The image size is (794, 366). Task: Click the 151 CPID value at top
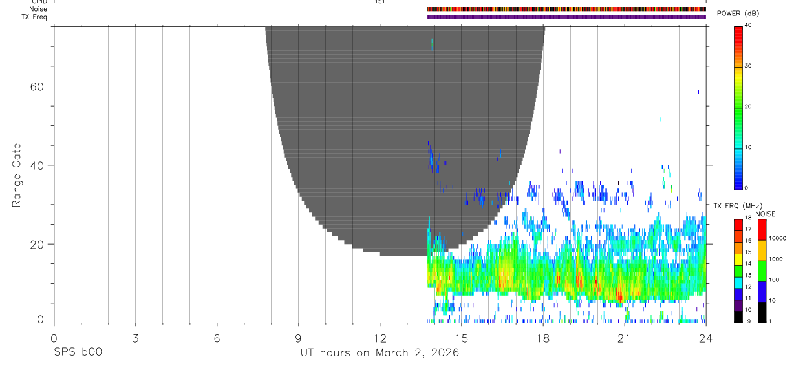coord(380,2)
